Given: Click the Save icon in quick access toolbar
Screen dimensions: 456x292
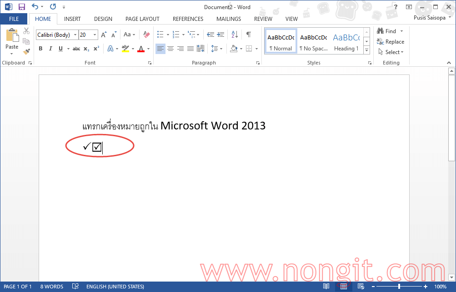Looking at the screenshot, I should (x=21, y=7).
